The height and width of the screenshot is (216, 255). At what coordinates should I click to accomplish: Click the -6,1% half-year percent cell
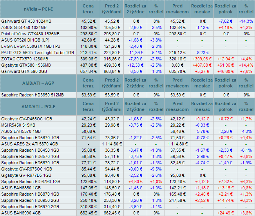pos(246,150)
